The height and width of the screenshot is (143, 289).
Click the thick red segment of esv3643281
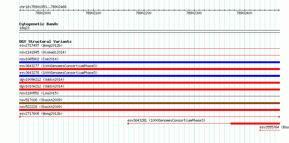click(x=255, y=124)
